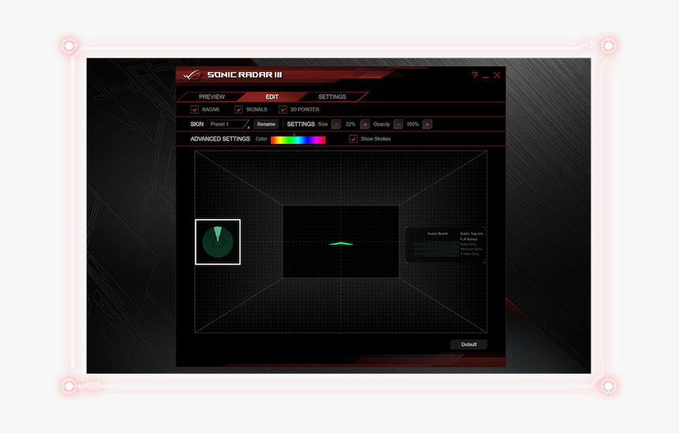679x433 pixels.
Task: Toggle the SIGNALS checkbox
Action: pos(238,109)
